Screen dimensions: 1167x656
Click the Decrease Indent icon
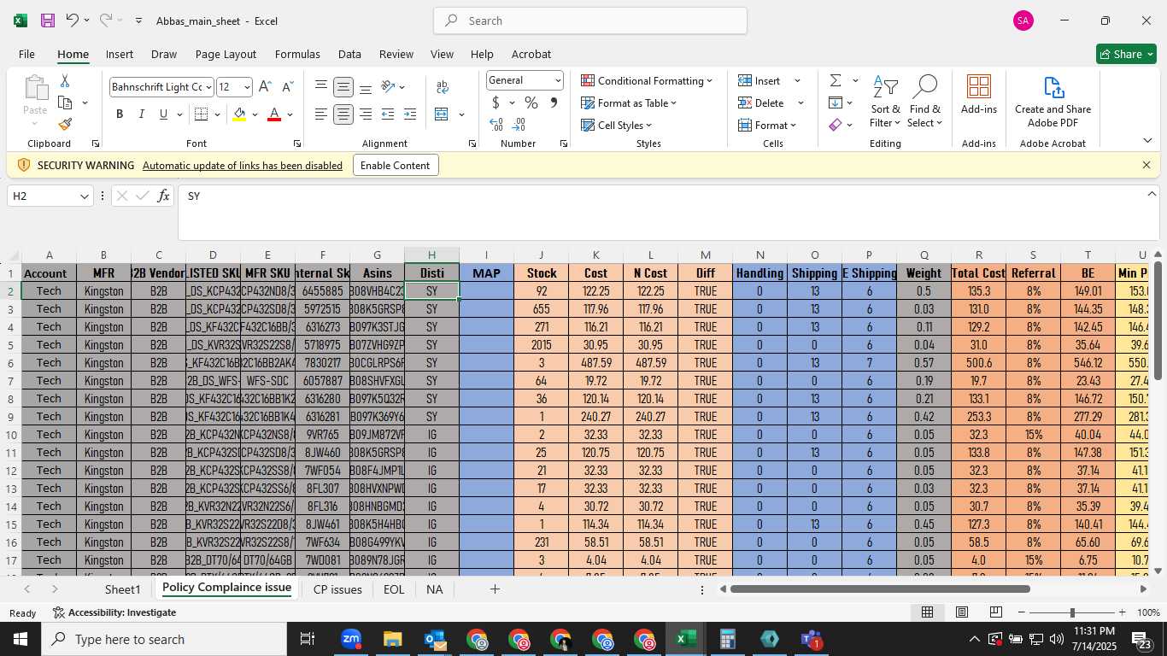point(388,114)
